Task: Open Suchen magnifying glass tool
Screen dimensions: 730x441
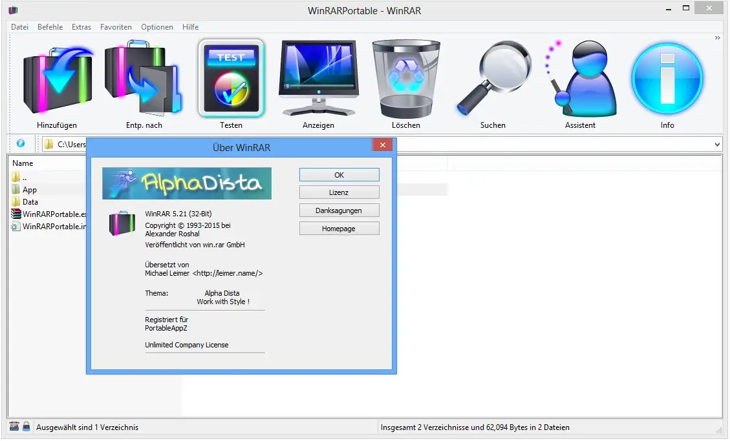Action: coord(493,78)
